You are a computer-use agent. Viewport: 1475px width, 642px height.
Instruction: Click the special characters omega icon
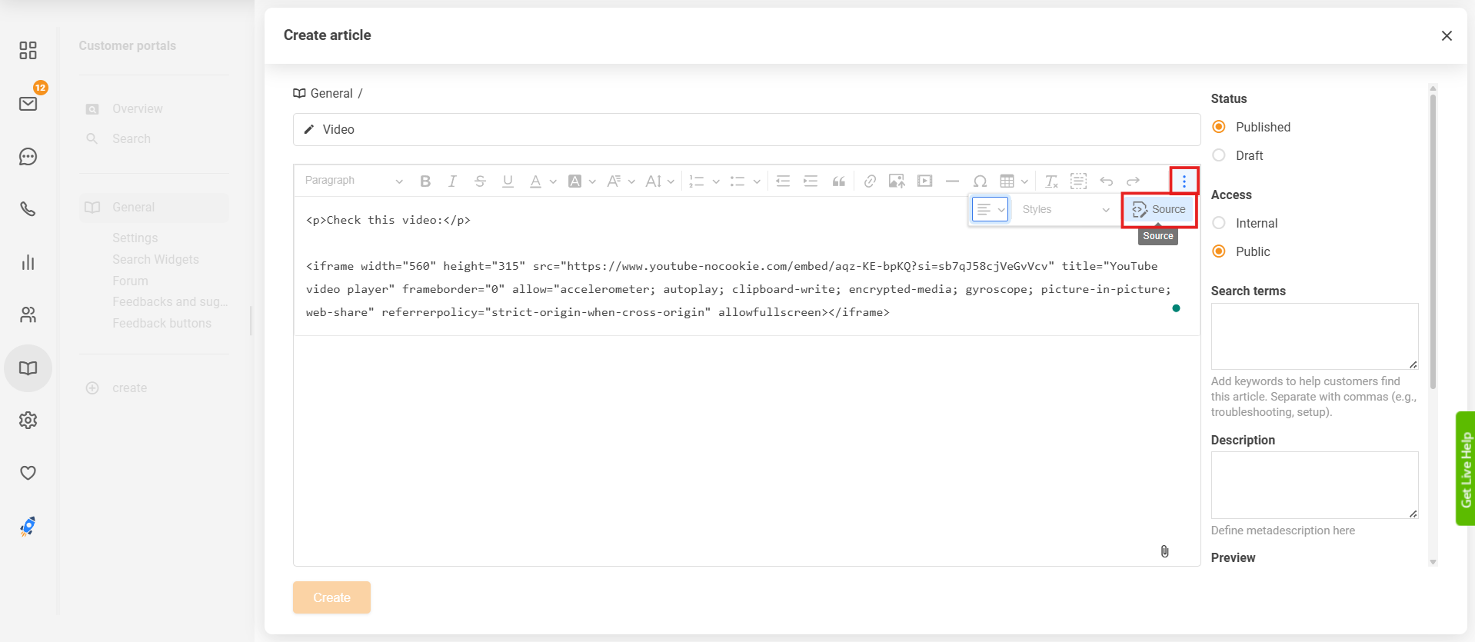pyautogui.click(x=980, y=181)
